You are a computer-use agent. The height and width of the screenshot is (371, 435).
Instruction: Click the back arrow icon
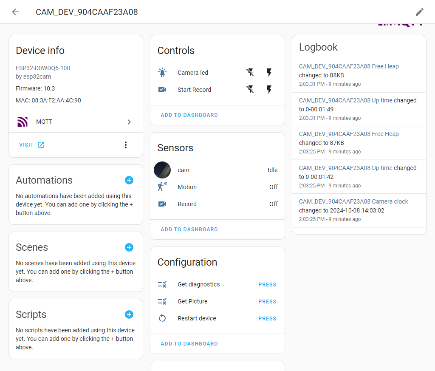[15, 12]
